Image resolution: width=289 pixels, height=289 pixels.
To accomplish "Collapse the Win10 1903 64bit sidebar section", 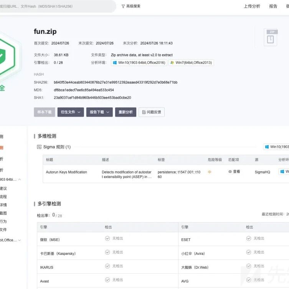I will [x=19, y=180].
